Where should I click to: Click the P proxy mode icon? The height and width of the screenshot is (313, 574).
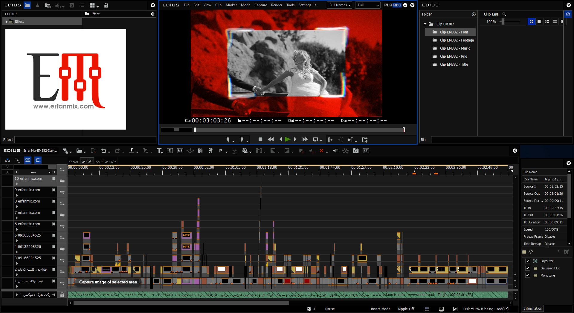tap(221, 151)
